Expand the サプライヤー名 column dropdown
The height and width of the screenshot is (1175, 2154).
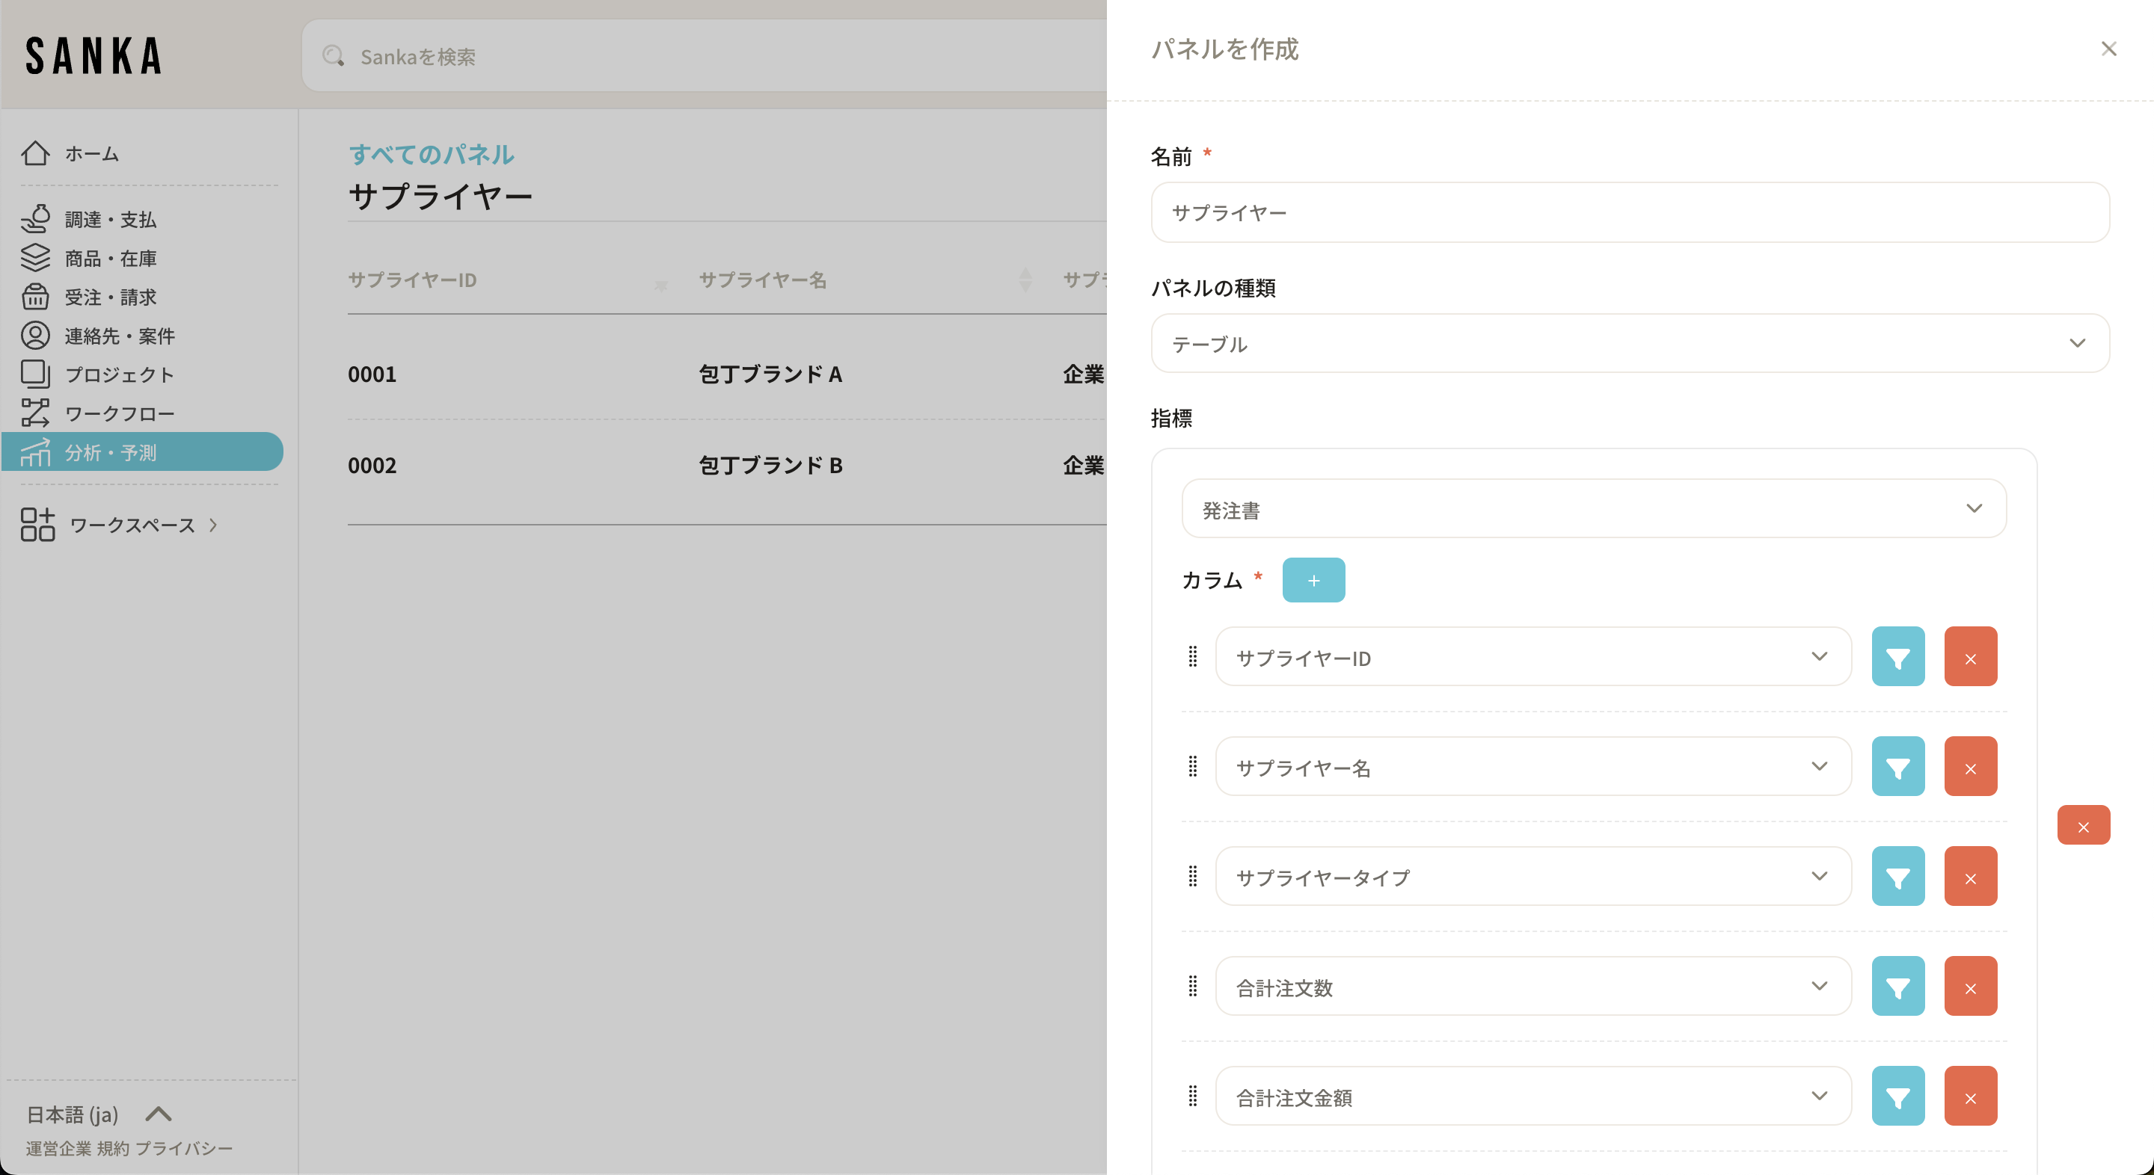tap(1532, 766)
